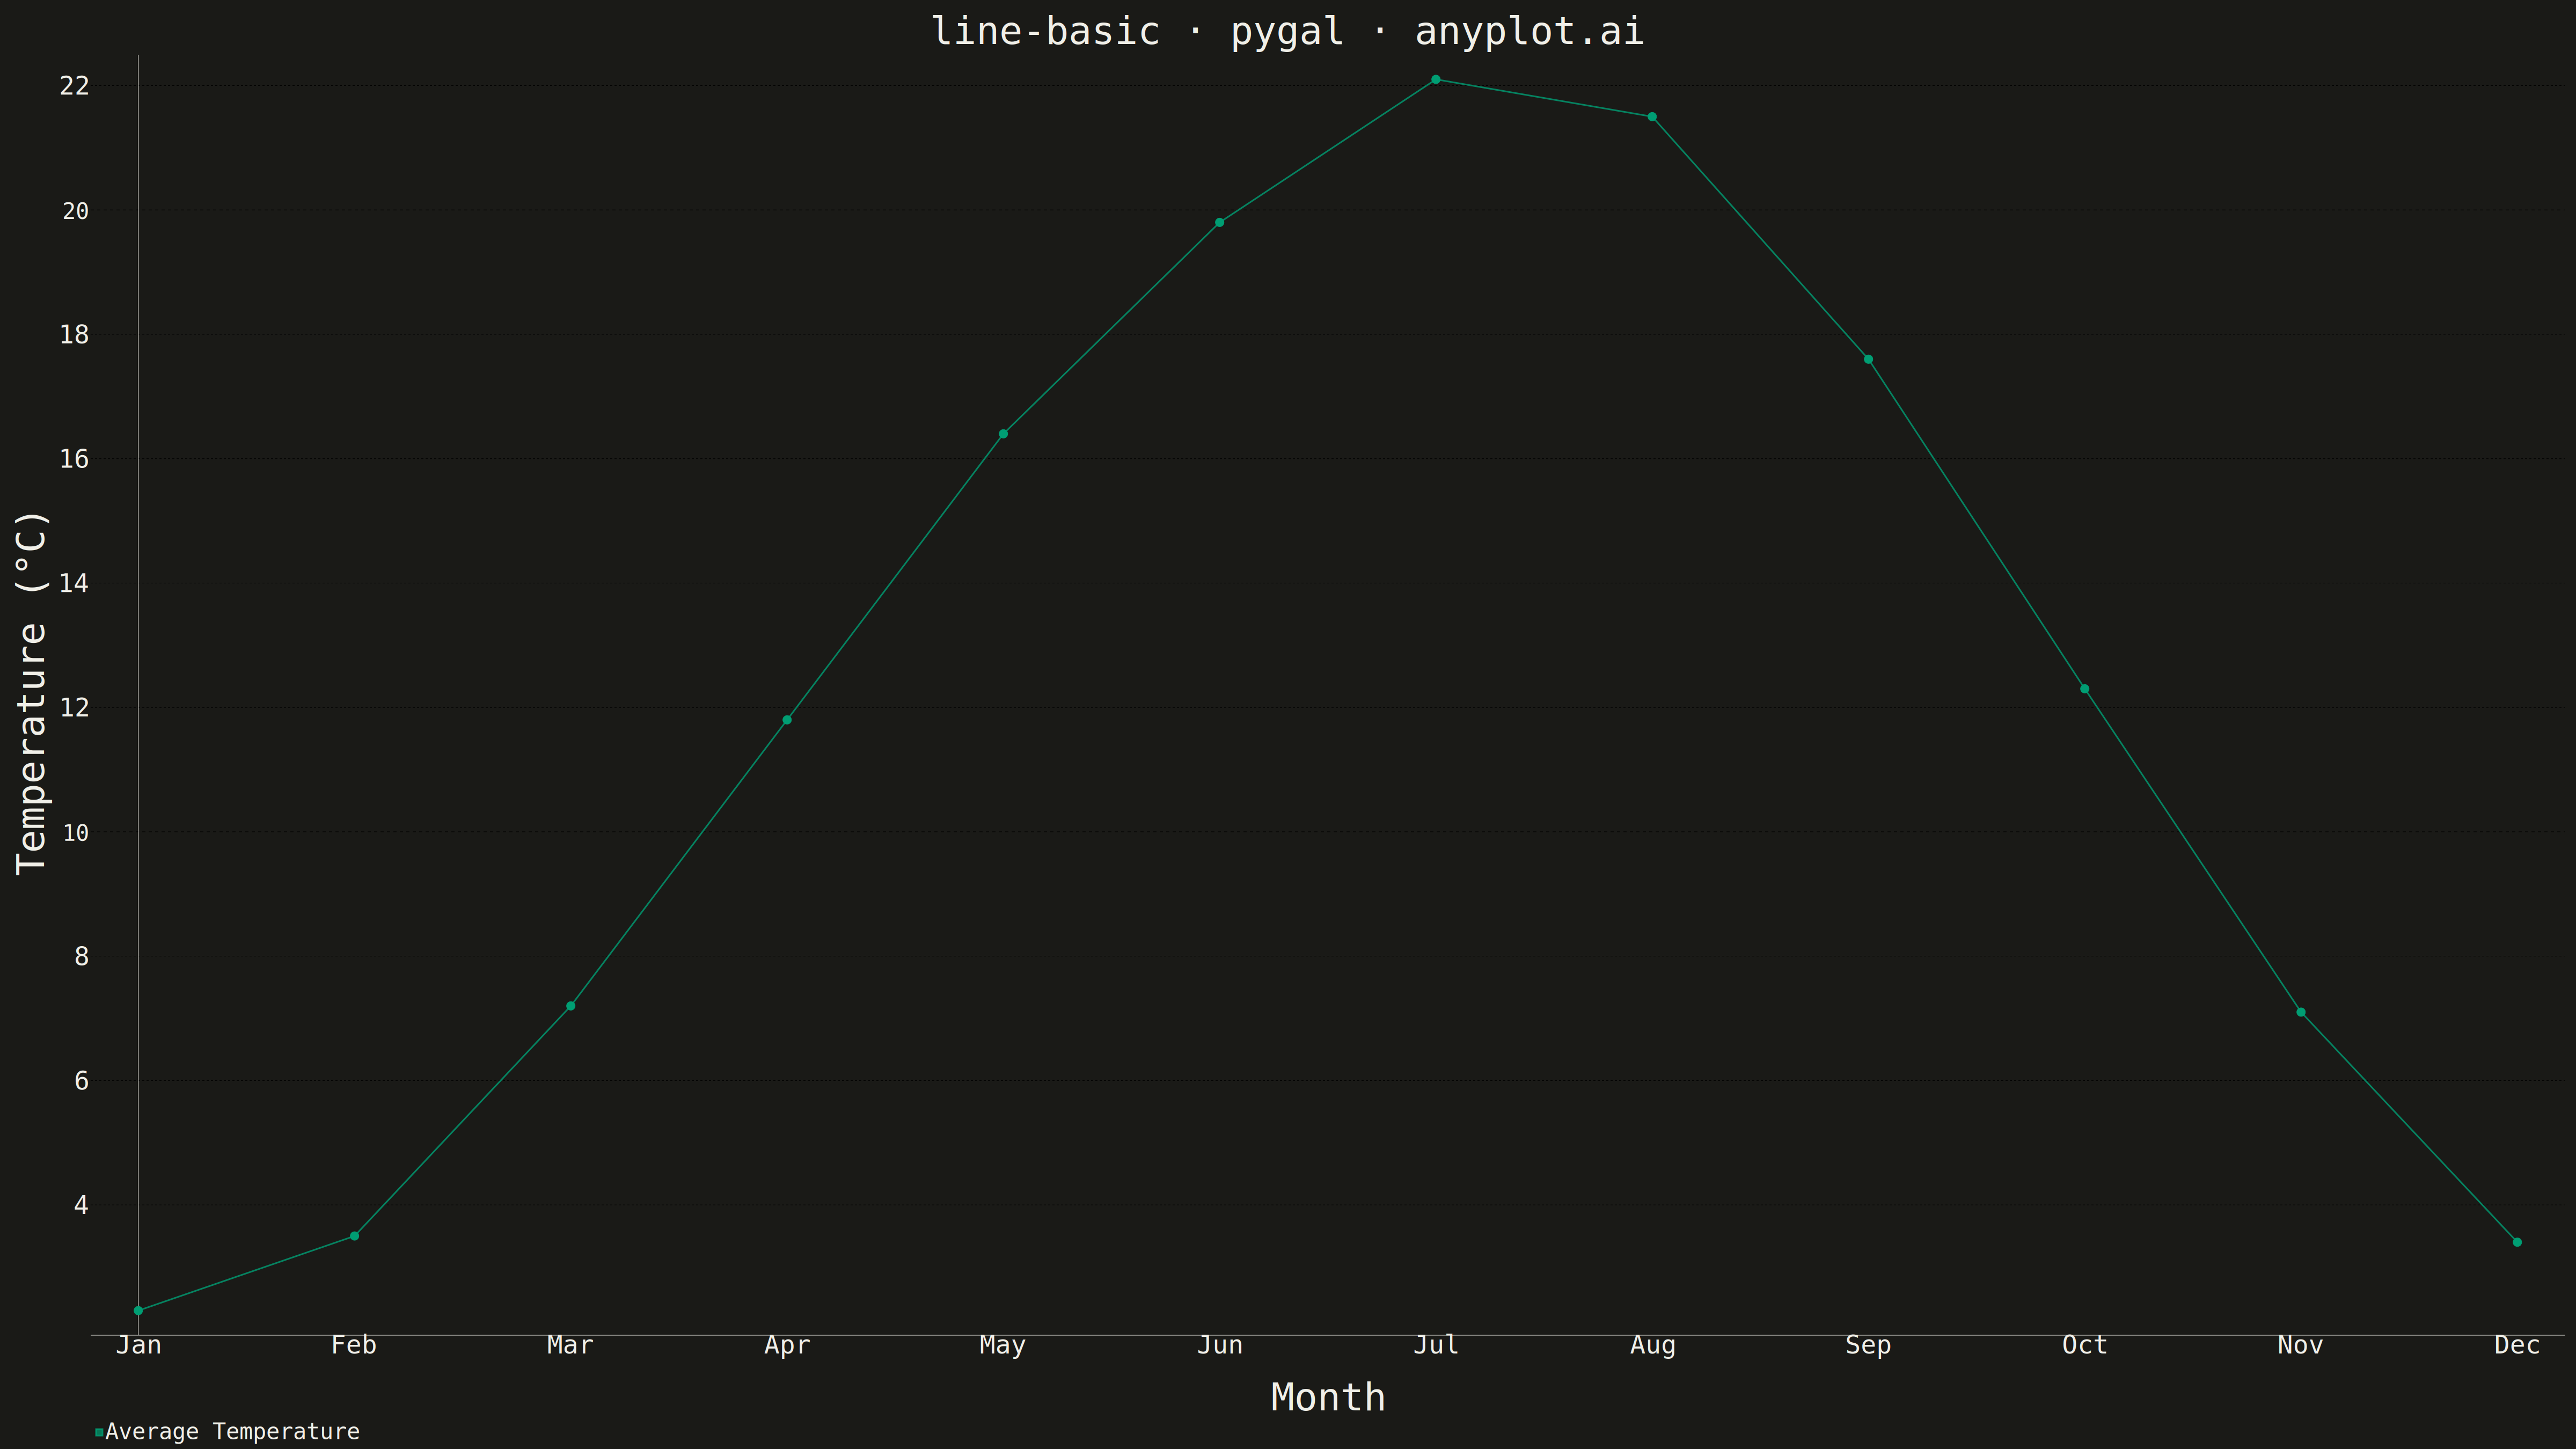Click the chart title text
Image resolution: width=2576 pixels, height=1449 pixels.
point(1287,32)
